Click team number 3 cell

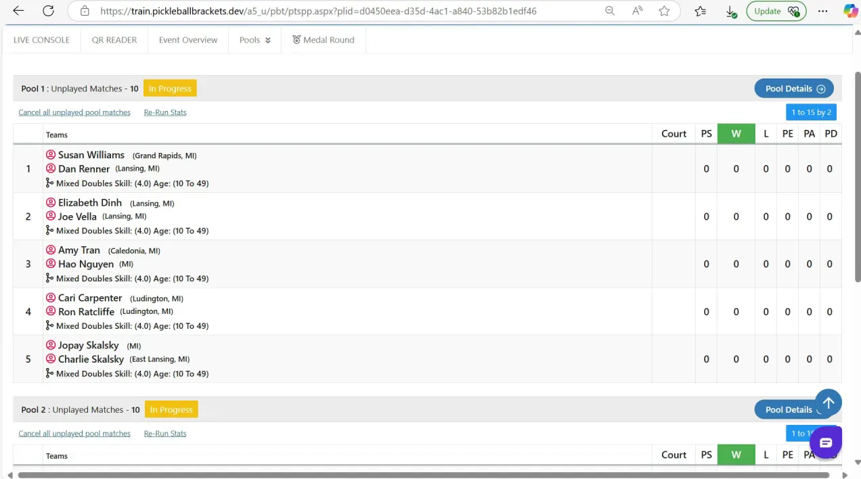[x=28, y=264]
